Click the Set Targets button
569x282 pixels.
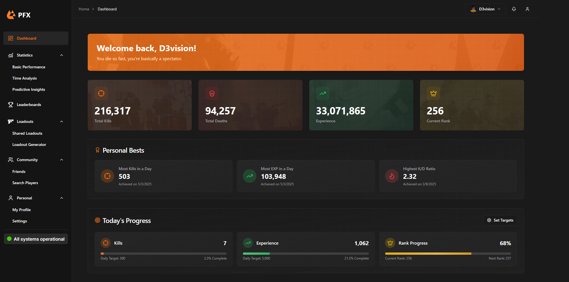pos(500,220)
